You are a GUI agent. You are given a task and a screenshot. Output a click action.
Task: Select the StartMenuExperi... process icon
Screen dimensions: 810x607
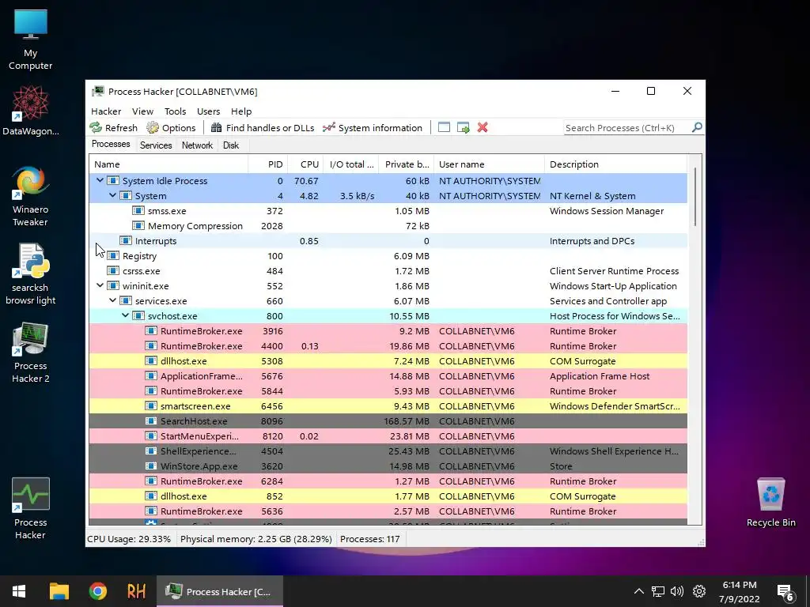[x=151, y=435]
